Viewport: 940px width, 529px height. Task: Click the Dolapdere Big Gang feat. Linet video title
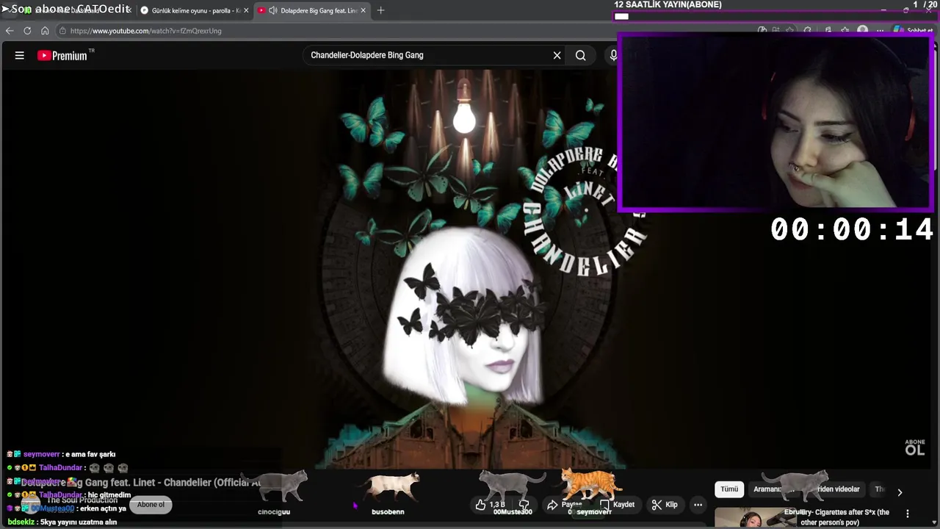pyautogui.click(x=141, y=483)
